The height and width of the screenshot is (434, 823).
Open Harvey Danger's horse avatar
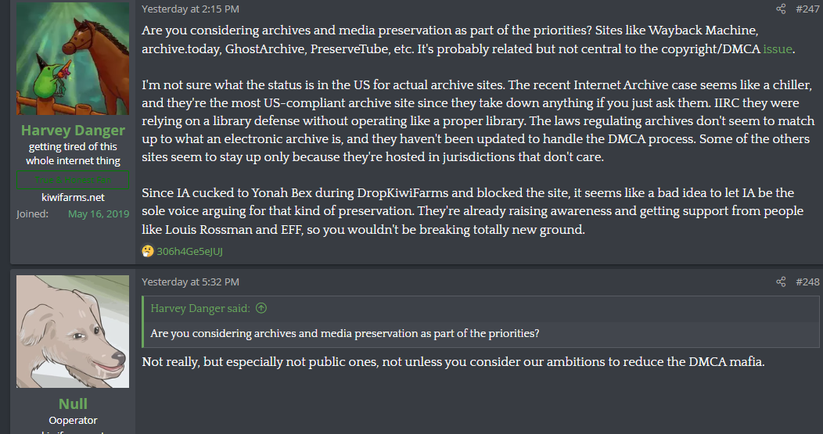tap(74, 59)
